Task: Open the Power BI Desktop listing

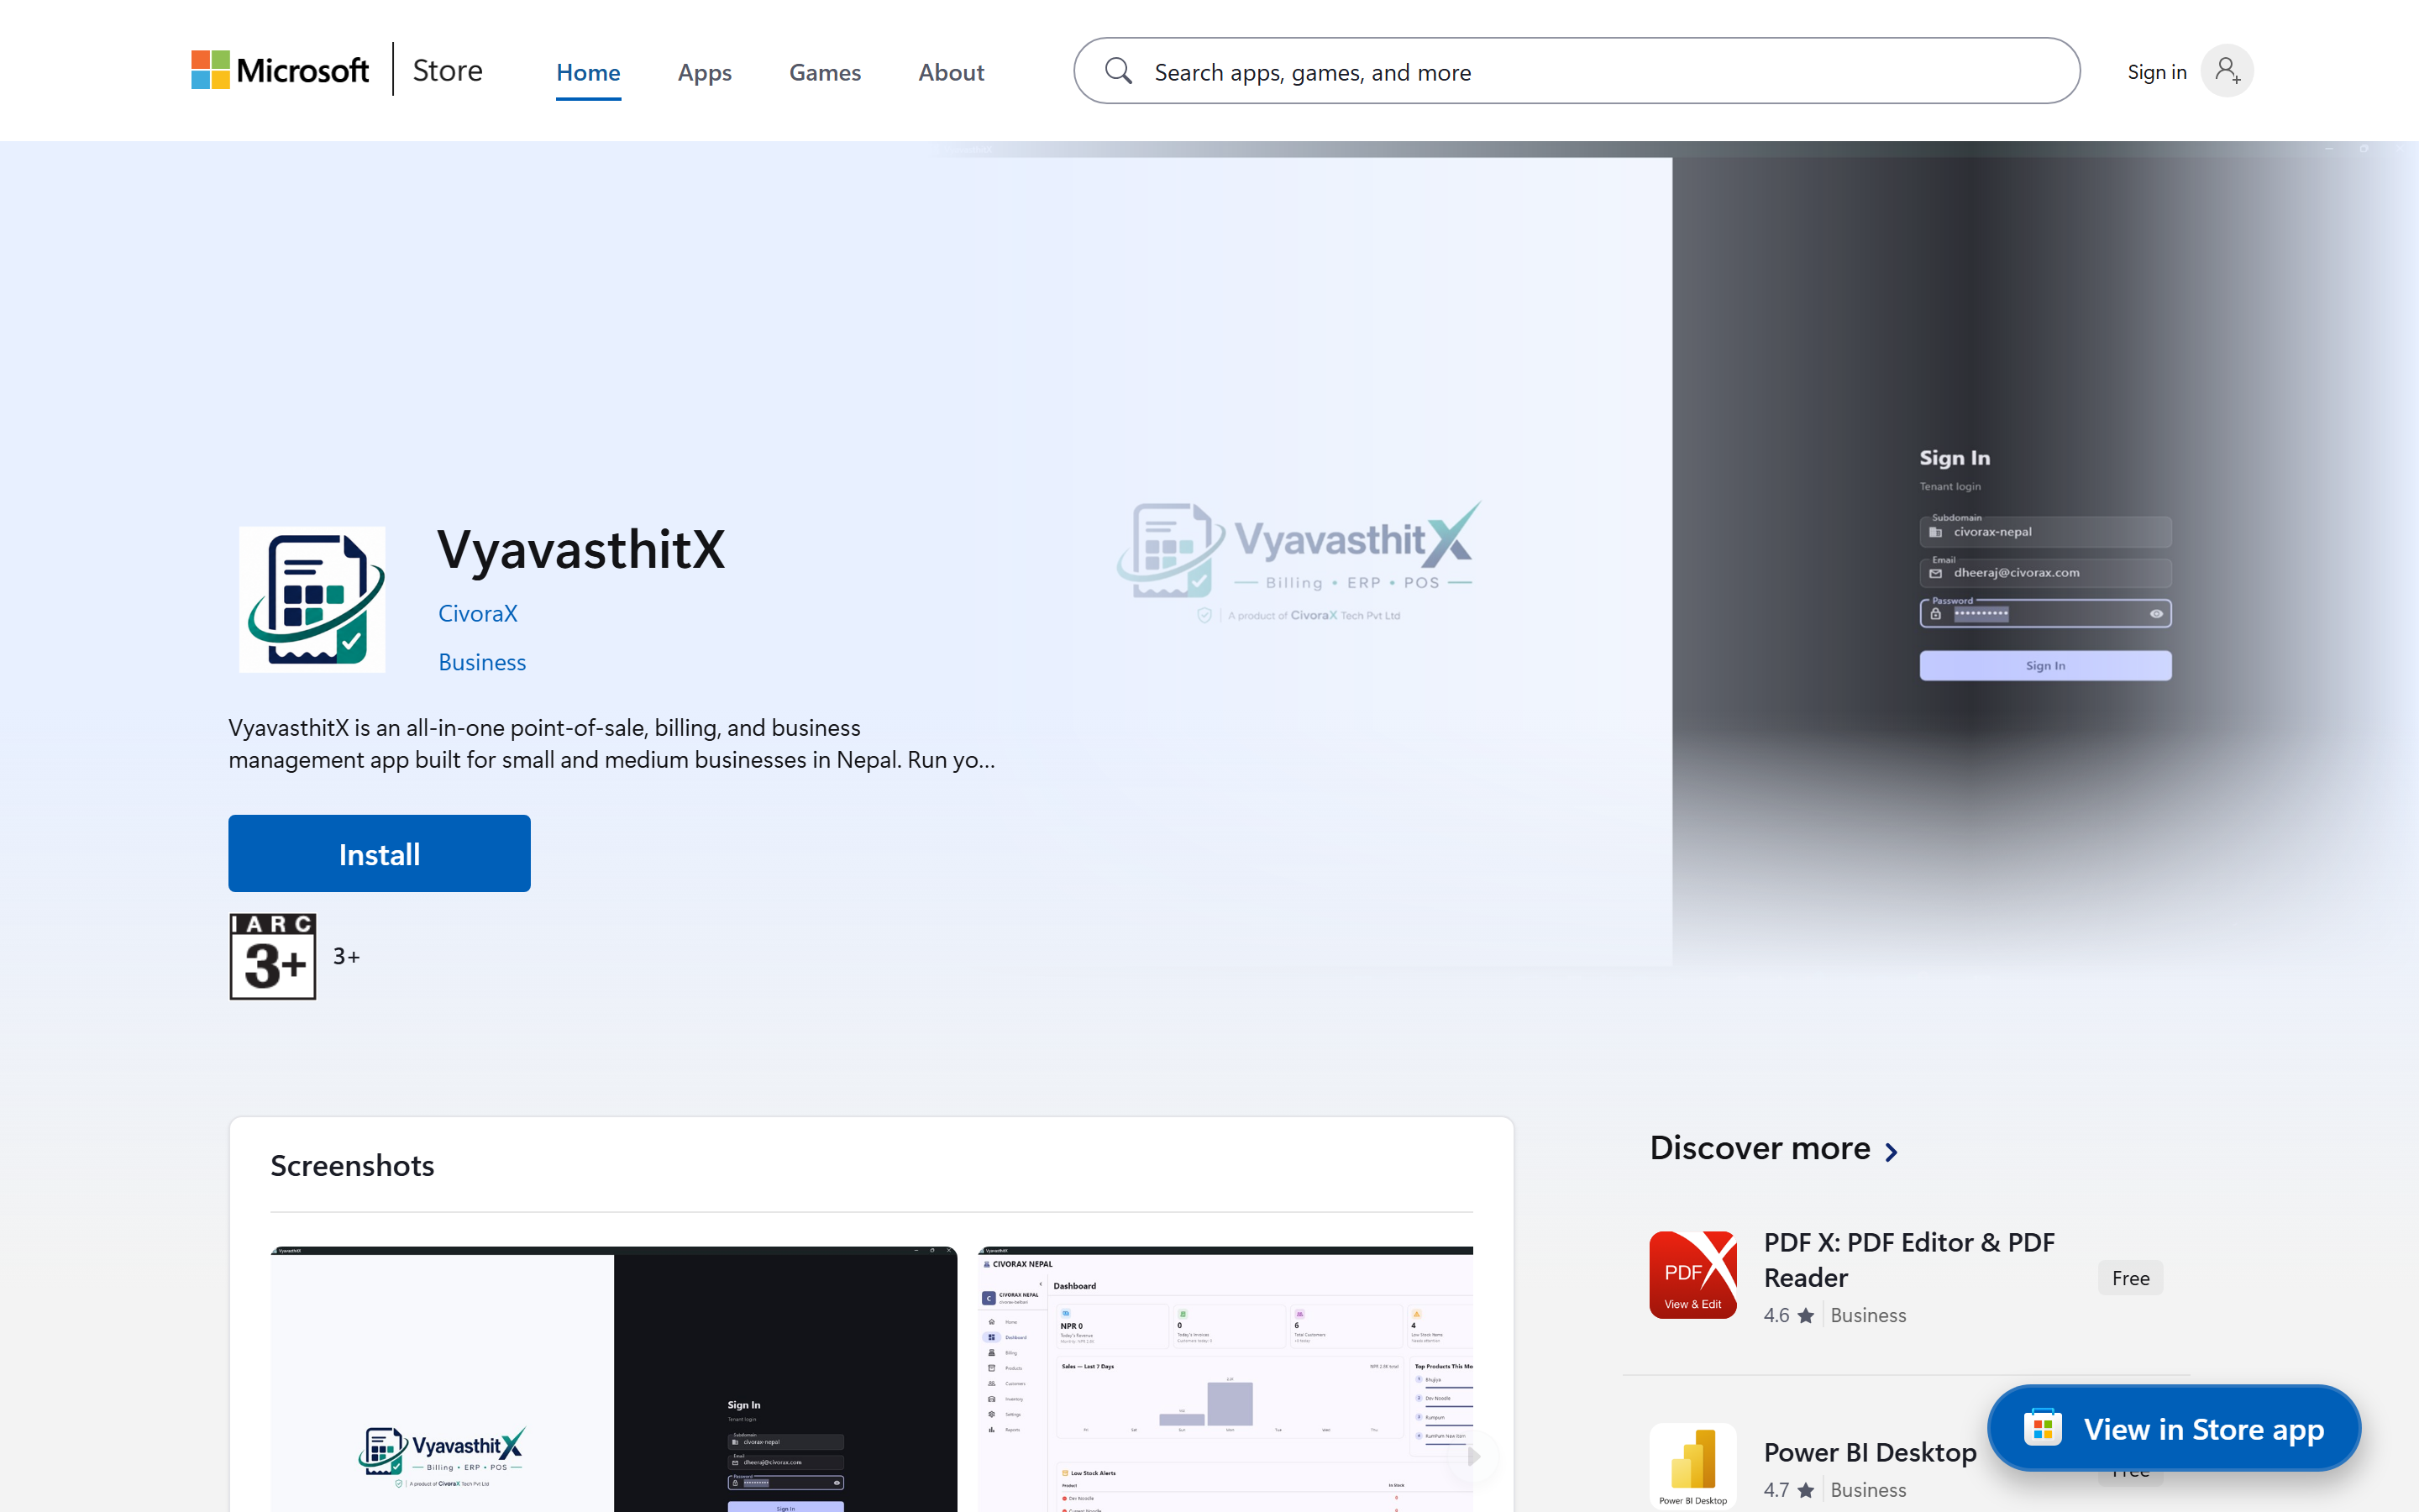Action: 1869,1452
